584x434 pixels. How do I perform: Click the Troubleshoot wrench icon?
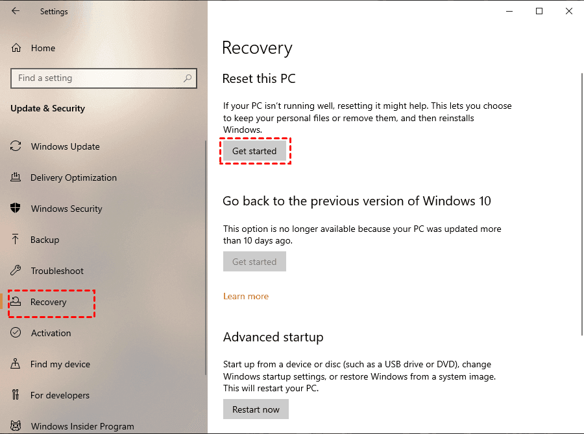[16, 271]
